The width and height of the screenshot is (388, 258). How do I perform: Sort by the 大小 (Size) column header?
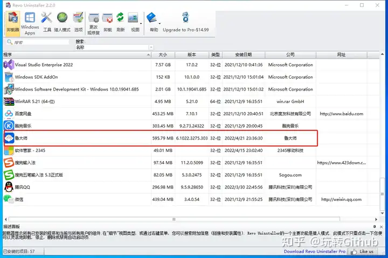(x=163, y=54)
